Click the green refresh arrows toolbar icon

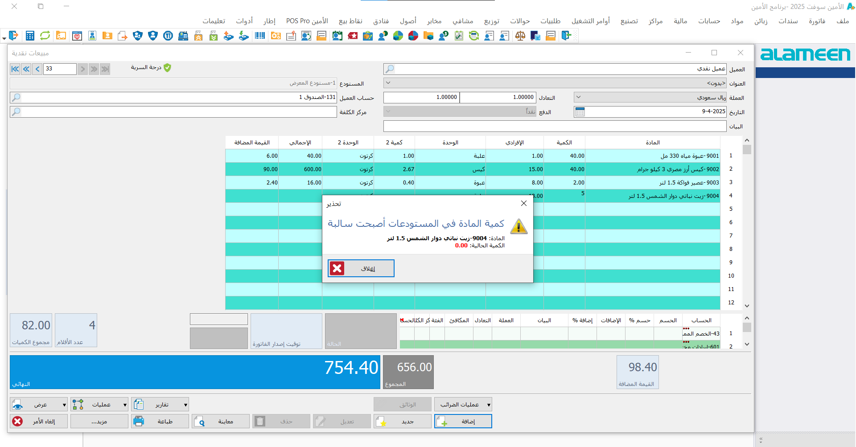coord(45,36)
